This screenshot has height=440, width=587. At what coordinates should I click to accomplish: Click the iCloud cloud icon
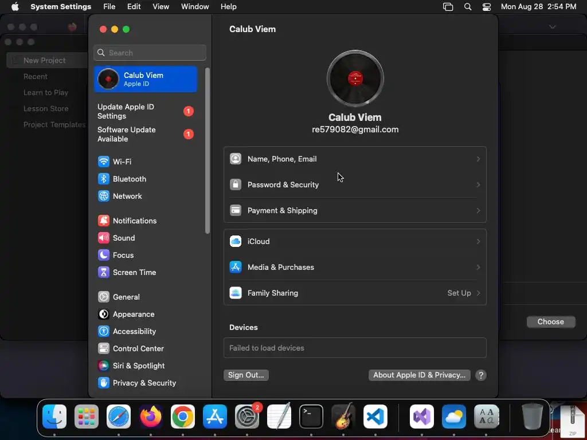click(x=236, y=241)
